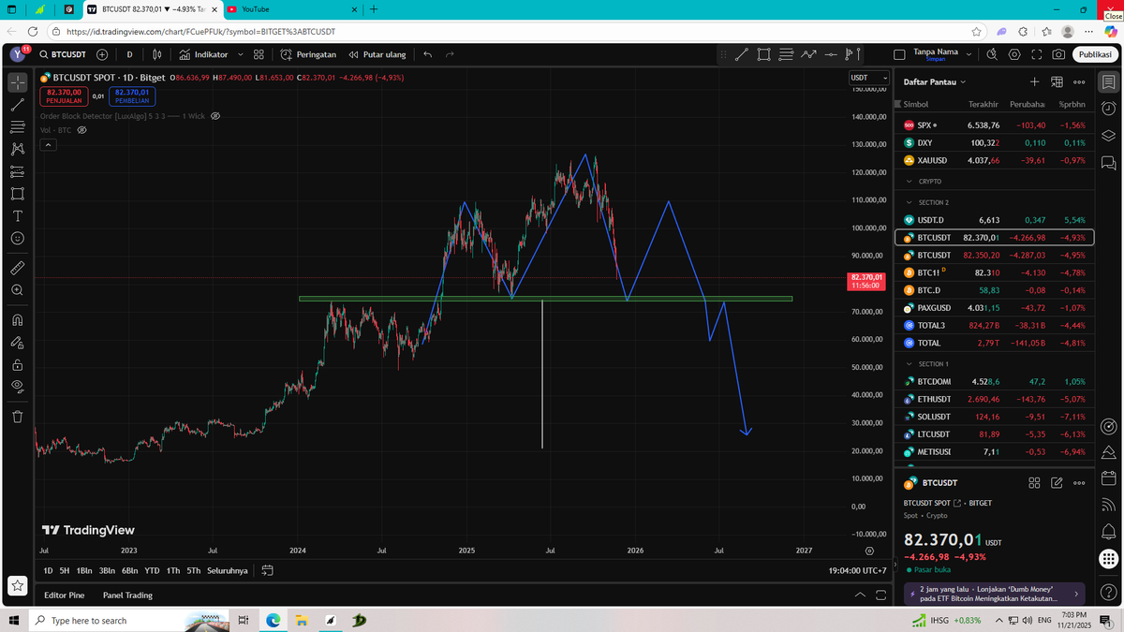Click the Eraser tool to remove drawings
This screenshot has height=632, width=1124.
point(17,415)
